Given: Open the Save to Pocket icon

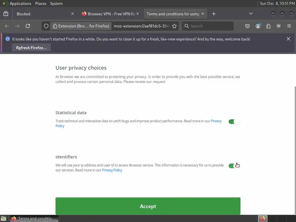Looking at the screenshot, I should click(x=247, y=26).
